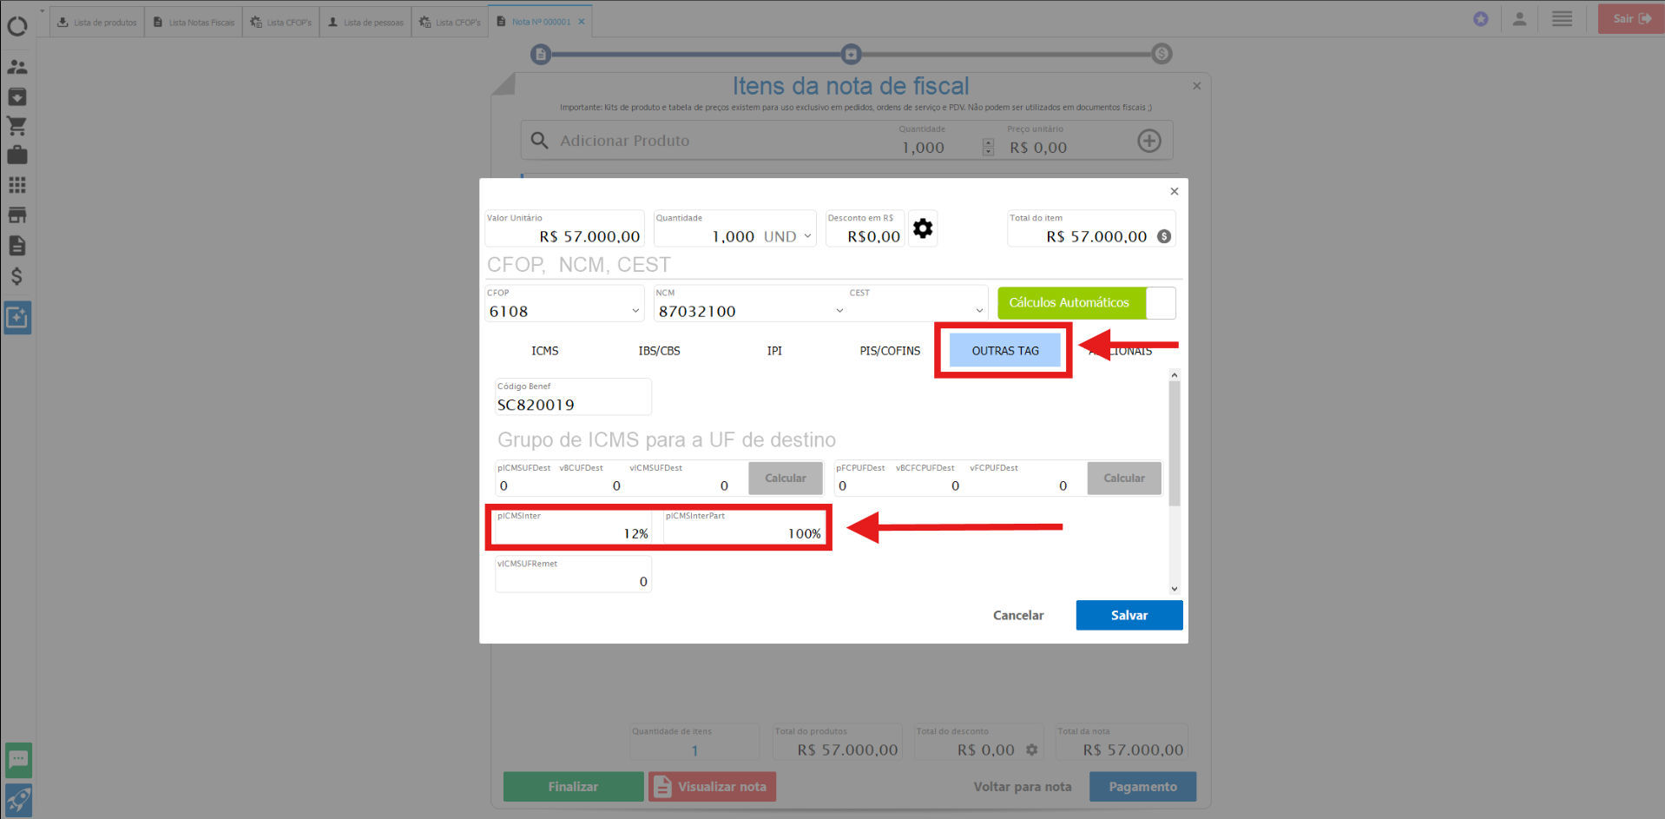Click the dialog's vertical scrollbar
This screenshot has height=819, width=1665.
[1174, 444]
